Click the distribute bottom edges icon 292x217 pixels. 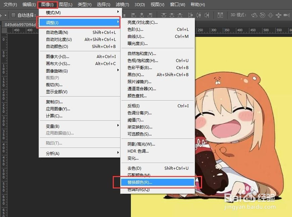click(180, 15)
